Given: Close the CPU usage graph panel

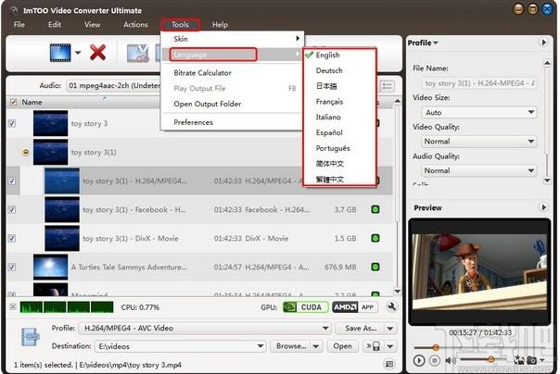Looking at the screenshot, I should pyautogui.click(x=13, y=306).
